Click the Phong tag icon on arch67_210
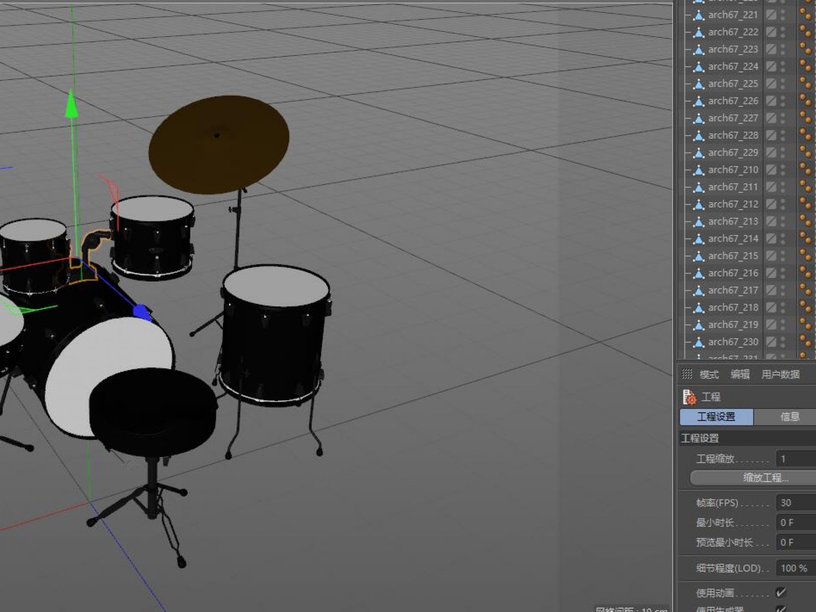The height and width of the screenshot is (612, 816). click(x=806, y=169)
